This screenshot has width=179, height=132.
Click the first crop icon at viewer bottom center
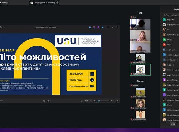pyautogui.click(x=44, y=101)
